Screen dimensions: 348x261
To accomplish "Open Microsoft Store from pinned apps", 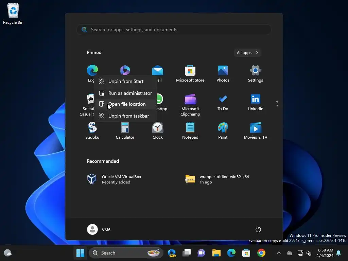I will (190, 74).
